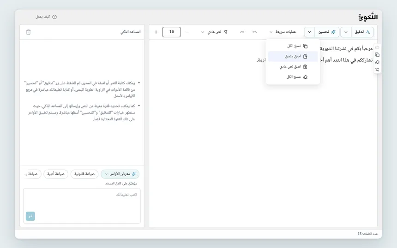Image resolution: width=397 pixels, height=248 pixels.
Task: Open the كيف يعمل help link
Action: pyautogui.click(x=46, y=17)
